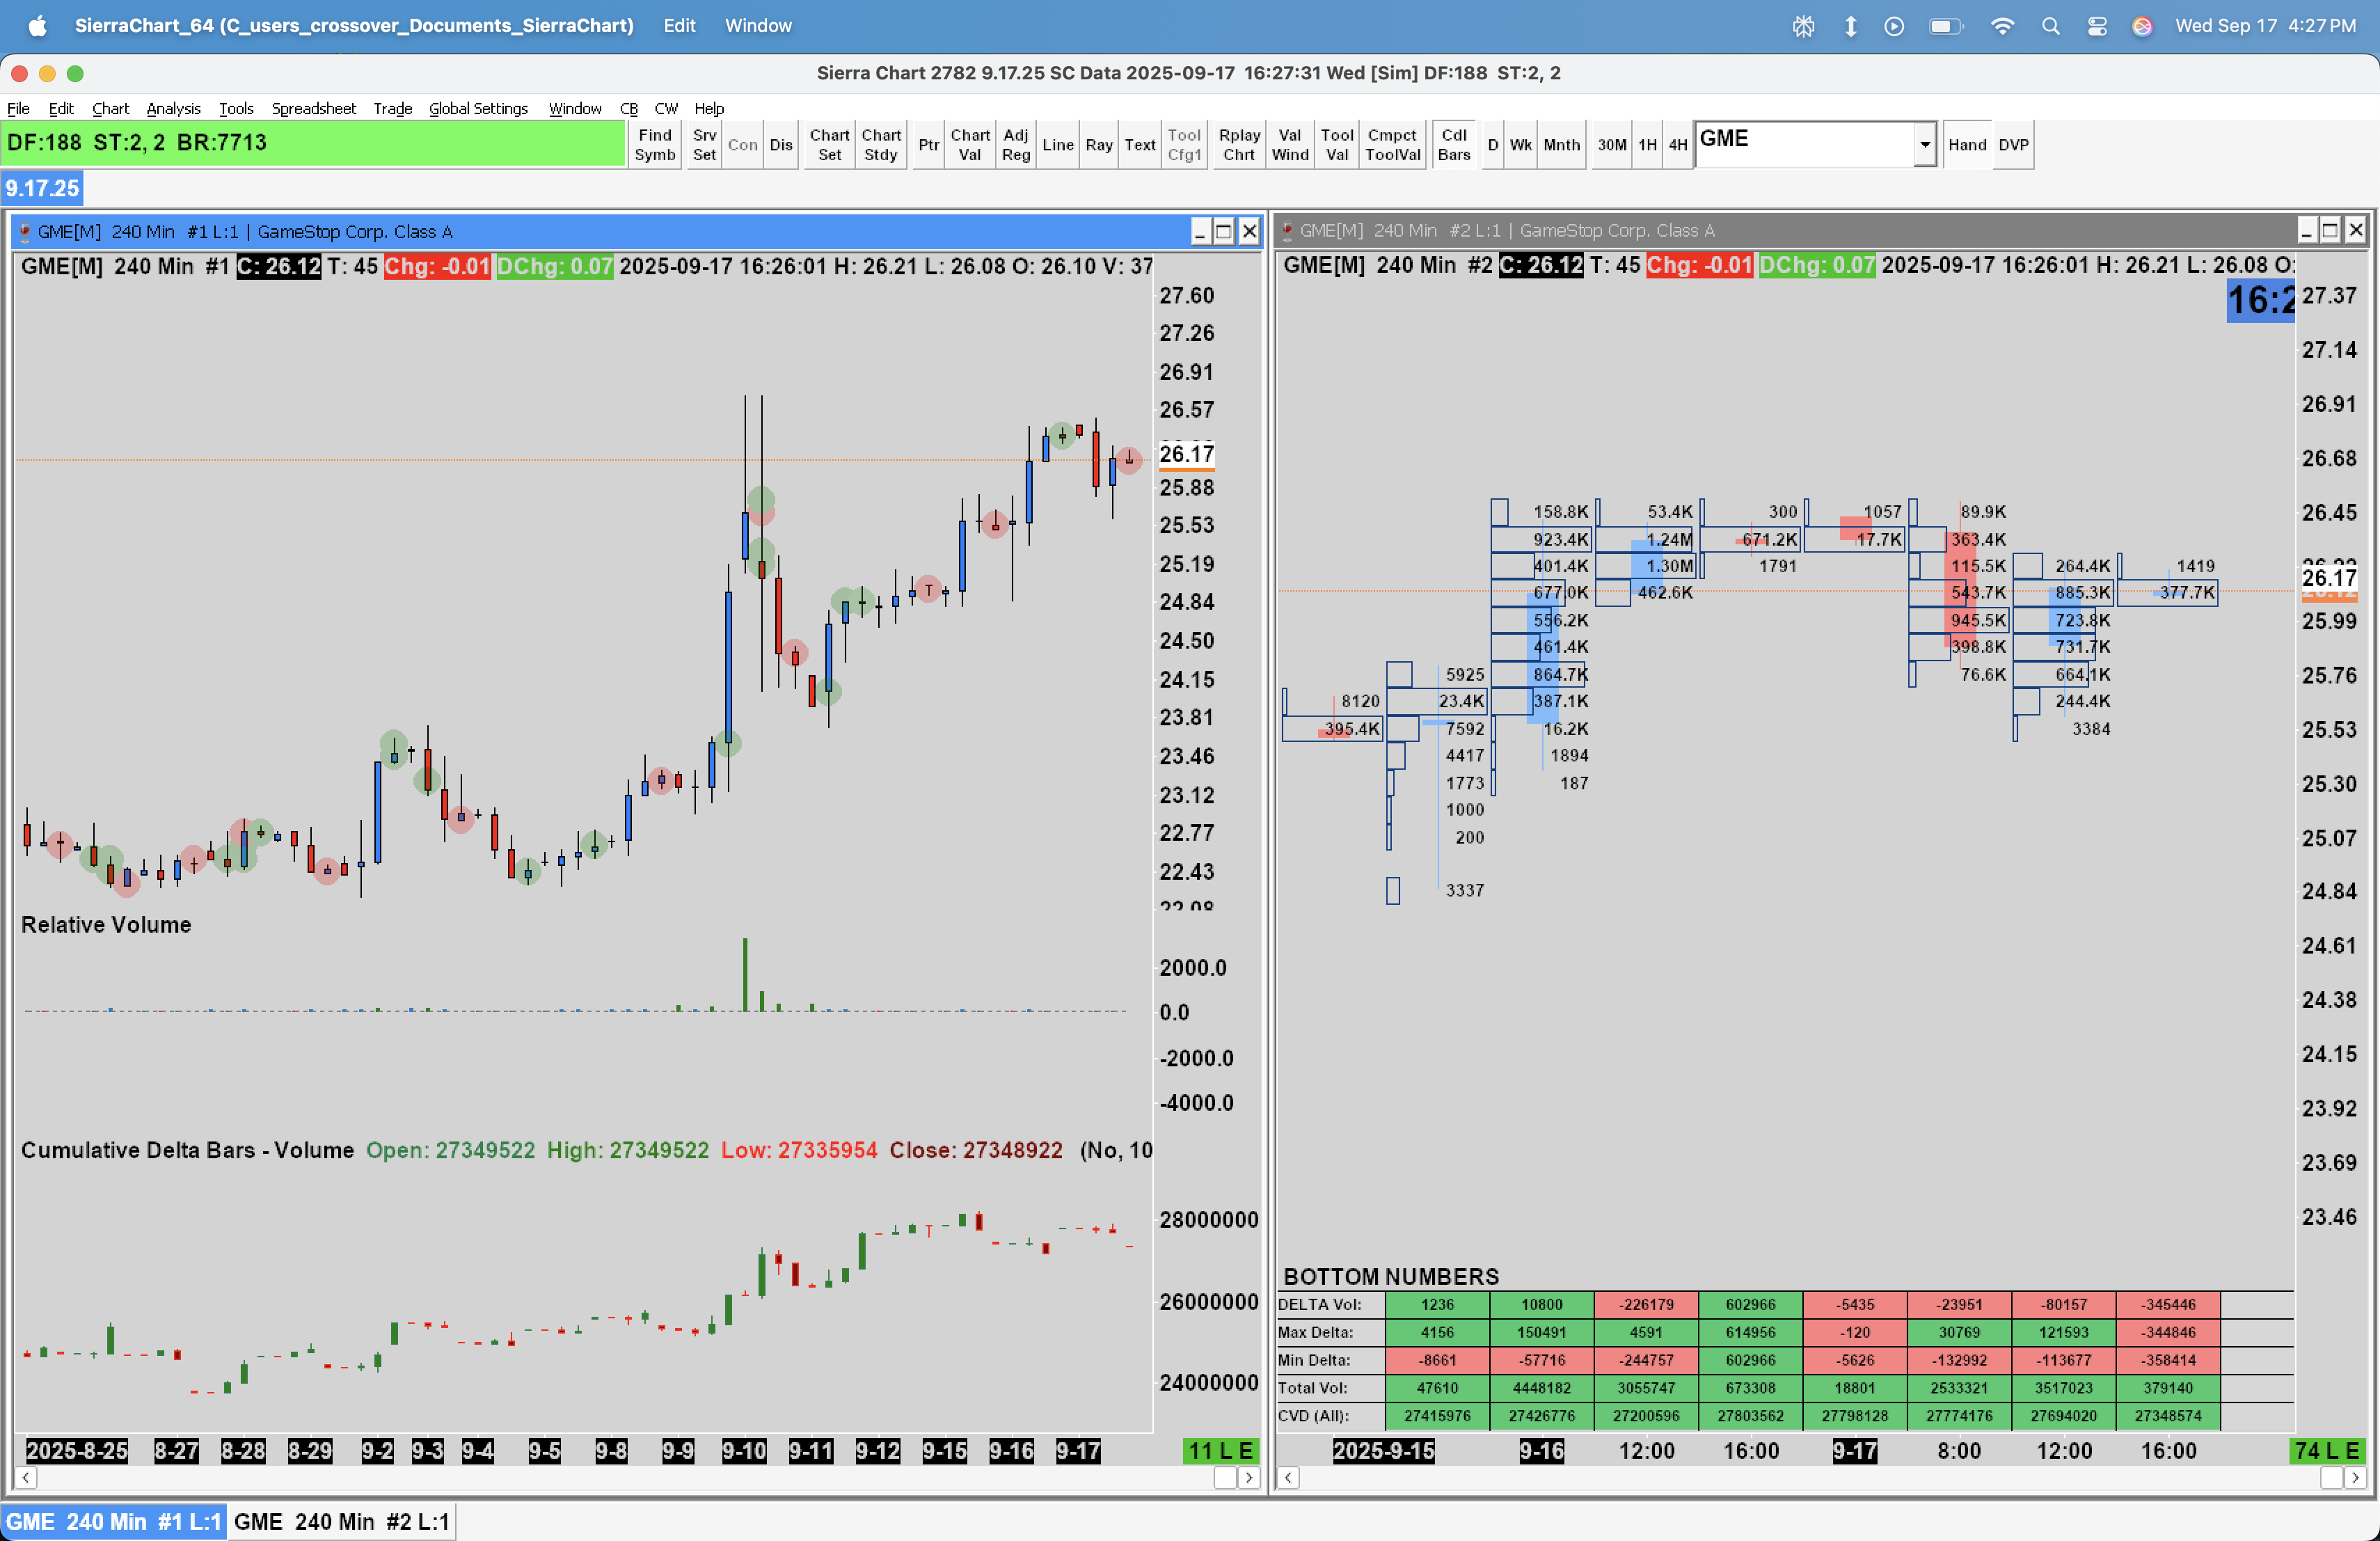
Task: Open macOS Spotlight search icon
Action: [2050, 26]
